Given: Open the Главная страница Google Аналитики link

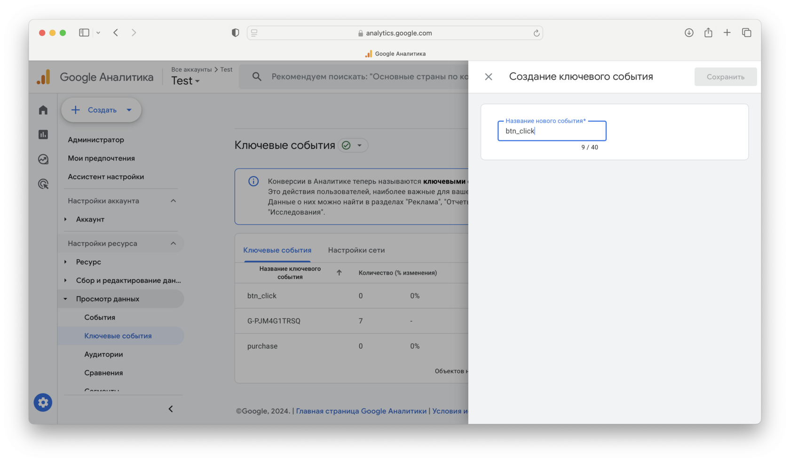Looking at the screenshot, I should coord(361,411).
